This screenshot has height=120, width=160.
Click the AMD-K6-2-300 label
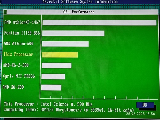pos(16,65)
